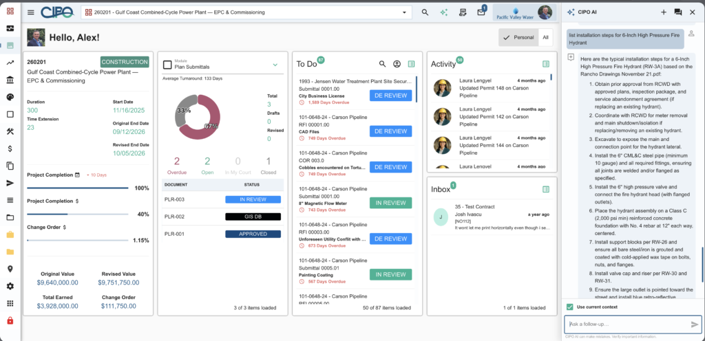
Task: Click the Overdue count 2
Action: click(177, 161)
